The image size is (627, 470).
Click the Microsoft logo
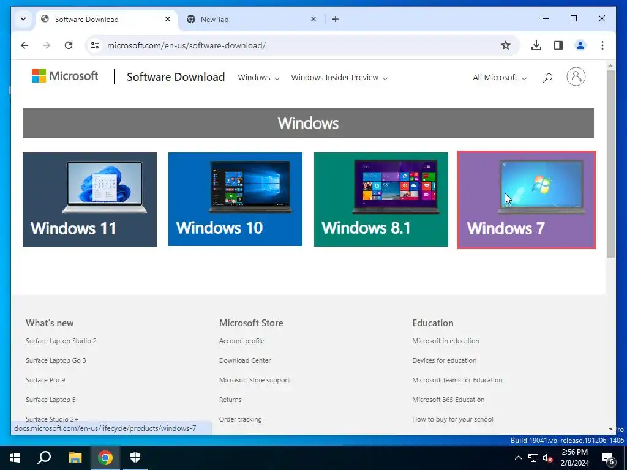click(x=65, y=75)
